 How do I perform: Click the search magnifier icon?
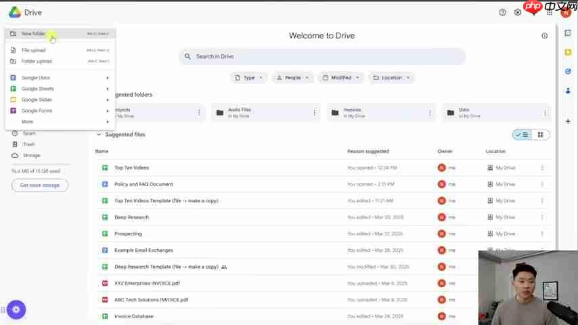pyautogui.click(x=187, y=56)
